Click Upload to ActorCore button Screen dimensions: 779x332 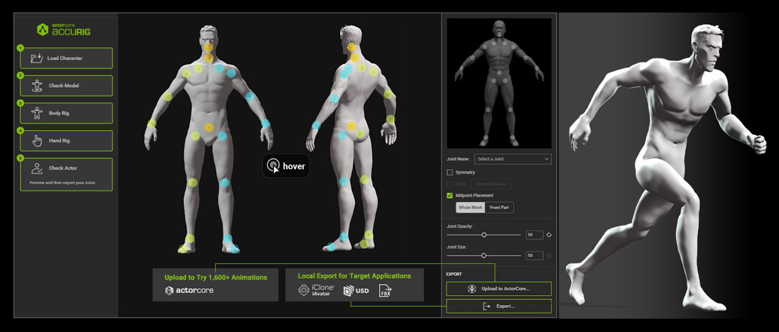tap(499, 289)
